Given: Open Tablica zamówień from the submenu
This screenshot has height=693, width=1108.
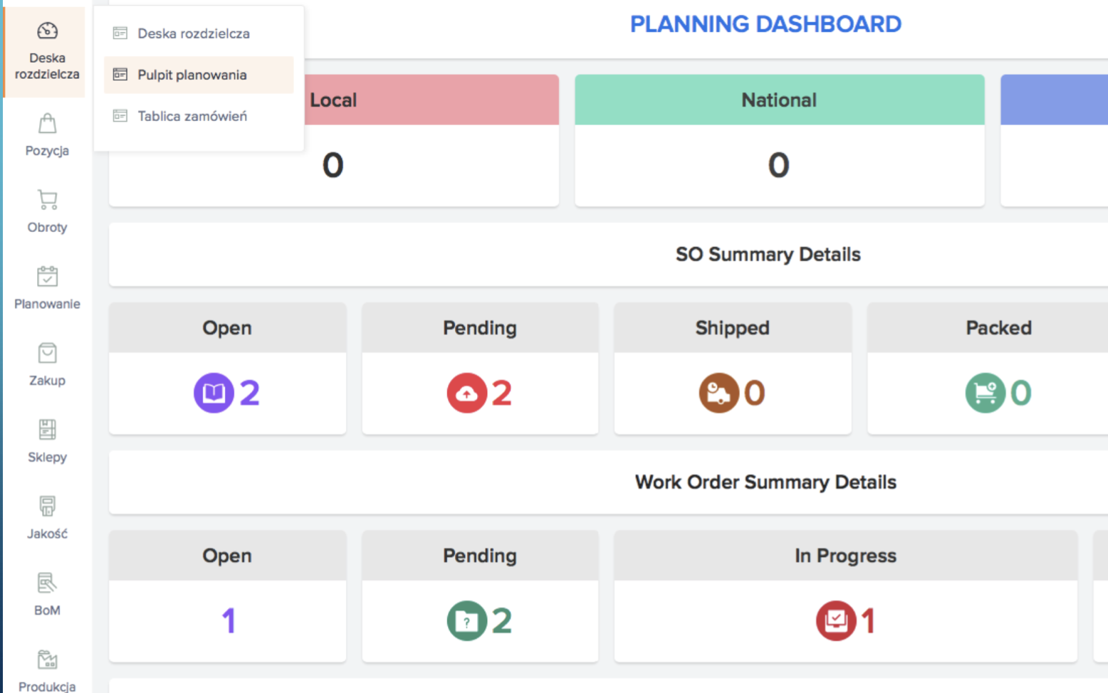Looking at the screenshot, I should coord(192,116).
